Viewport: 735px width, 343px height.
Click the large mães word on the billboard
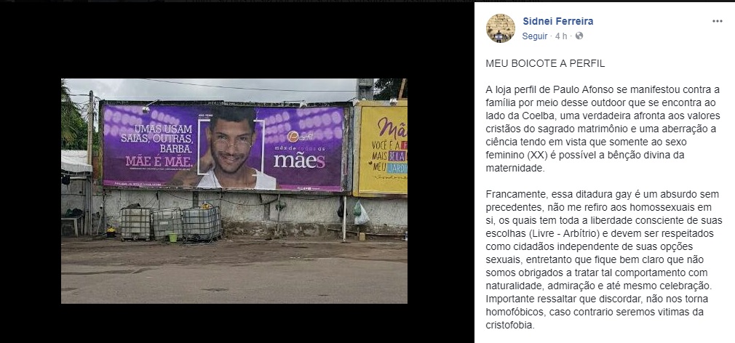click(x=299, y=160)
